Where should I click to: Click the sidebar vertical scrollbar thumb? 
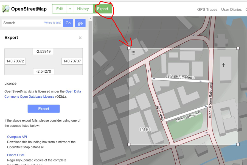90,81
